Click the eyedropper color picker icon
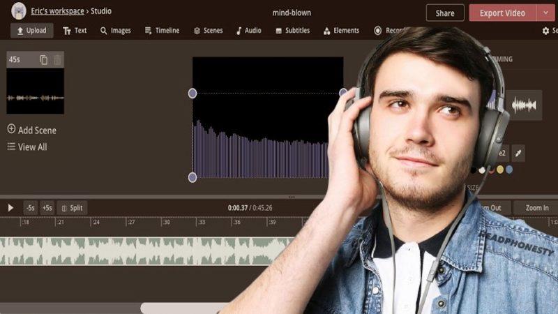Viewport: 558px width, 314px height. [x=518, y=154]
